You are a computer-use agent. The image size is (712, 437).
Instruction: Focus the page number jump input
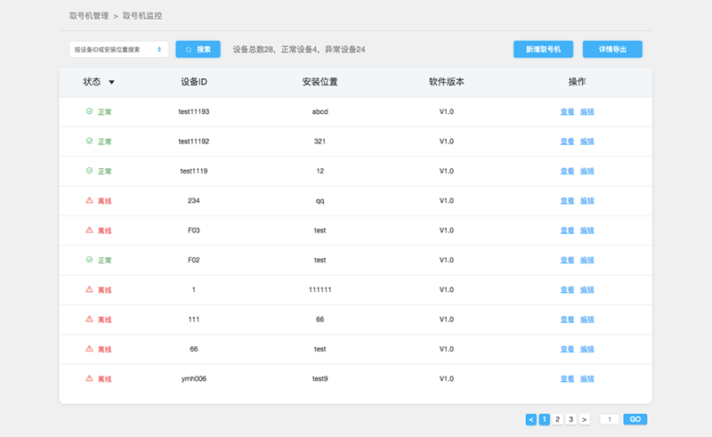[610, 419]
